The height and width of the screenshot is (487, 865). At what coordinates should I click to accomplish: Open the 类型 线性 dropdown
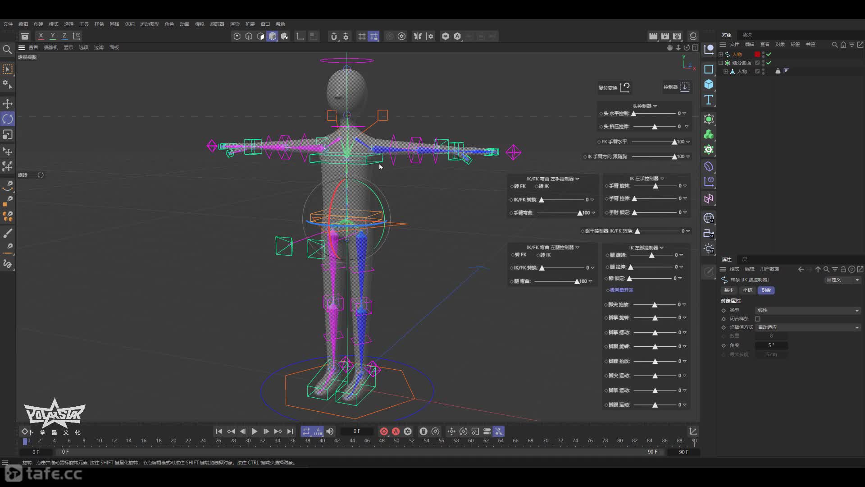(x=808, y=310)
